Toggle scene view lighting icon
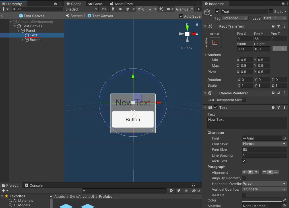289x208 pixels. [113, 9]
